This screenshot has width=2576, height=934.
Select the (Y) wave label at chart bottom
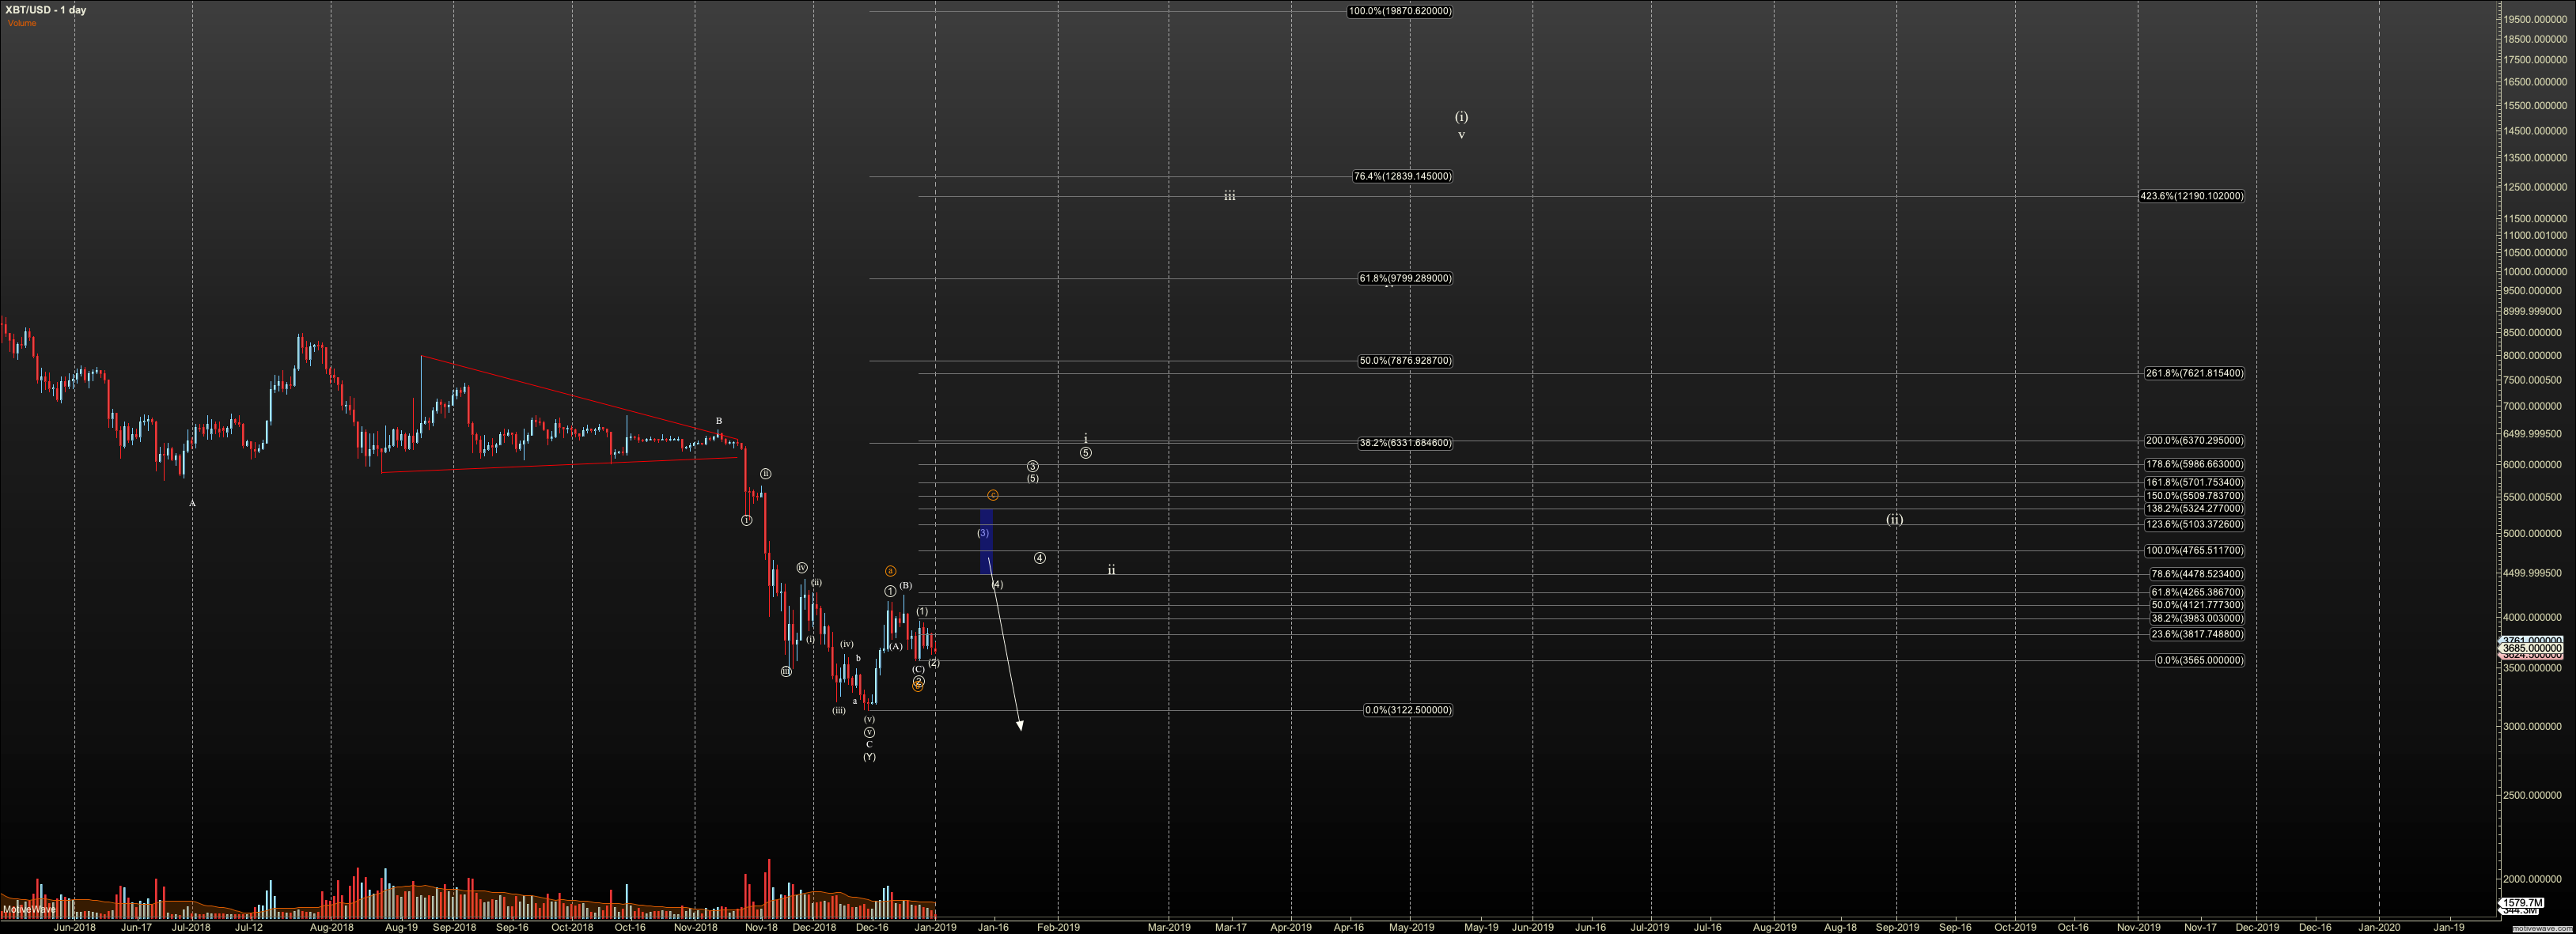869,757
